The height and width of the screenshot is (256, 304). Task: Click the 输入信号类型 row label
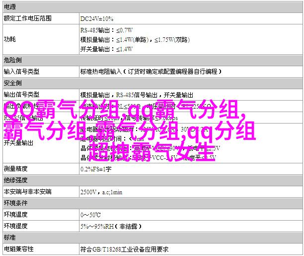click(21, 72)
